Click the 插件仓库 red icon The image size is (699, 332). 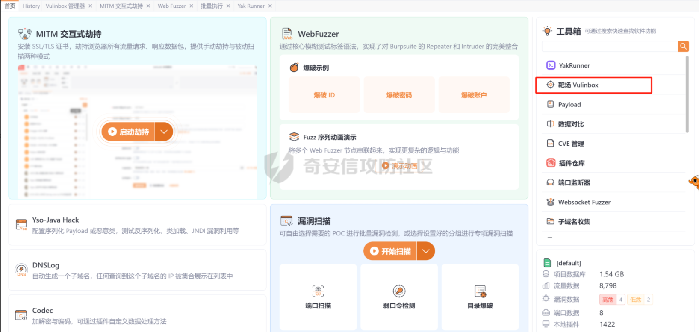551,163
